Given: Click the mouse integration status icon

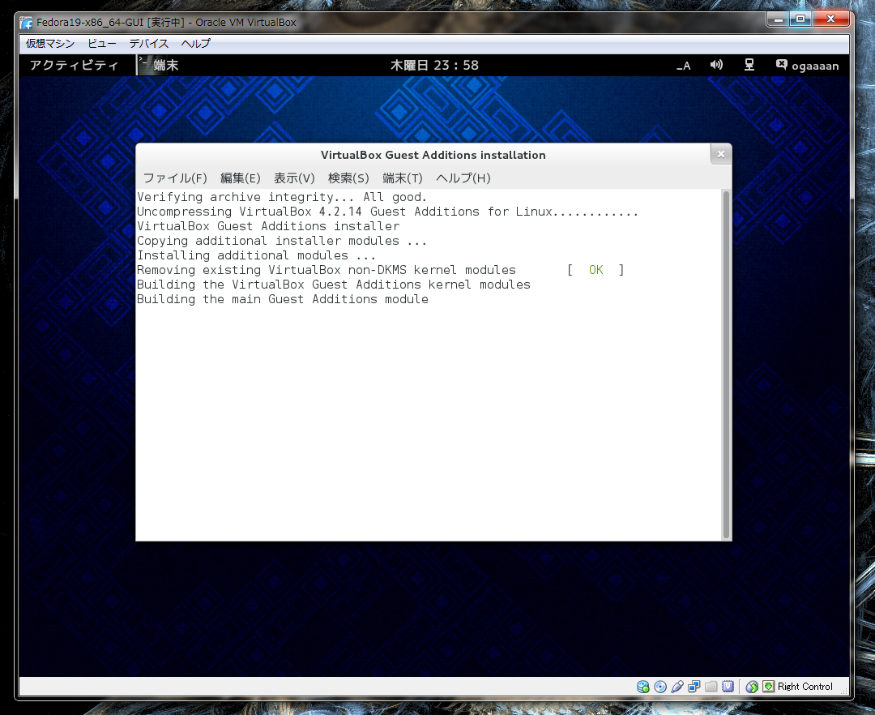Looking at the screenshot, I should (x=752, y=687).
